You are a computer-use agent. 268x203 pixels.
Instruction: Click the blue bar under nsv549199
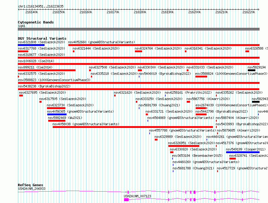click(243, 152)
